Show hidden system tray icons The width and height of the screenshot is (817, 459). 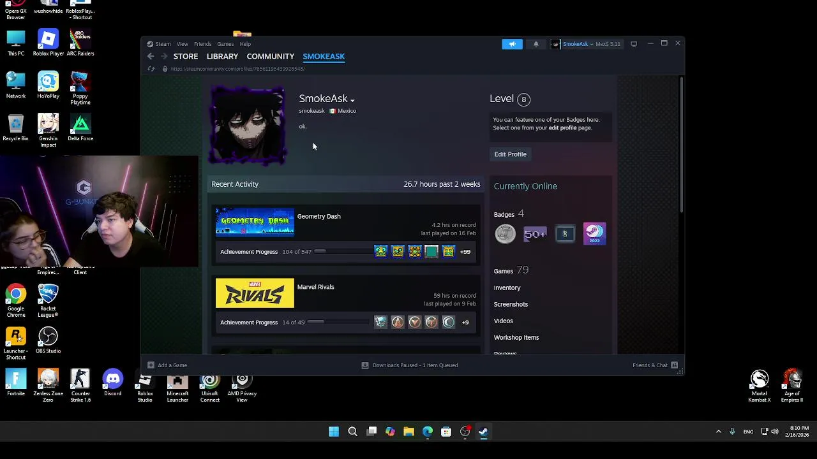point(719,432)
